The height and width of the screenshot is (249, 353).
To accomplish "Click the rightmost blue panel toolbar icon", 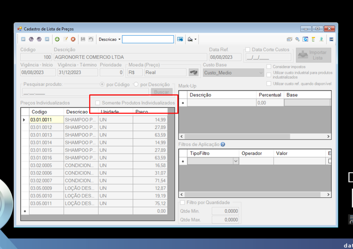I will point(331,39).
